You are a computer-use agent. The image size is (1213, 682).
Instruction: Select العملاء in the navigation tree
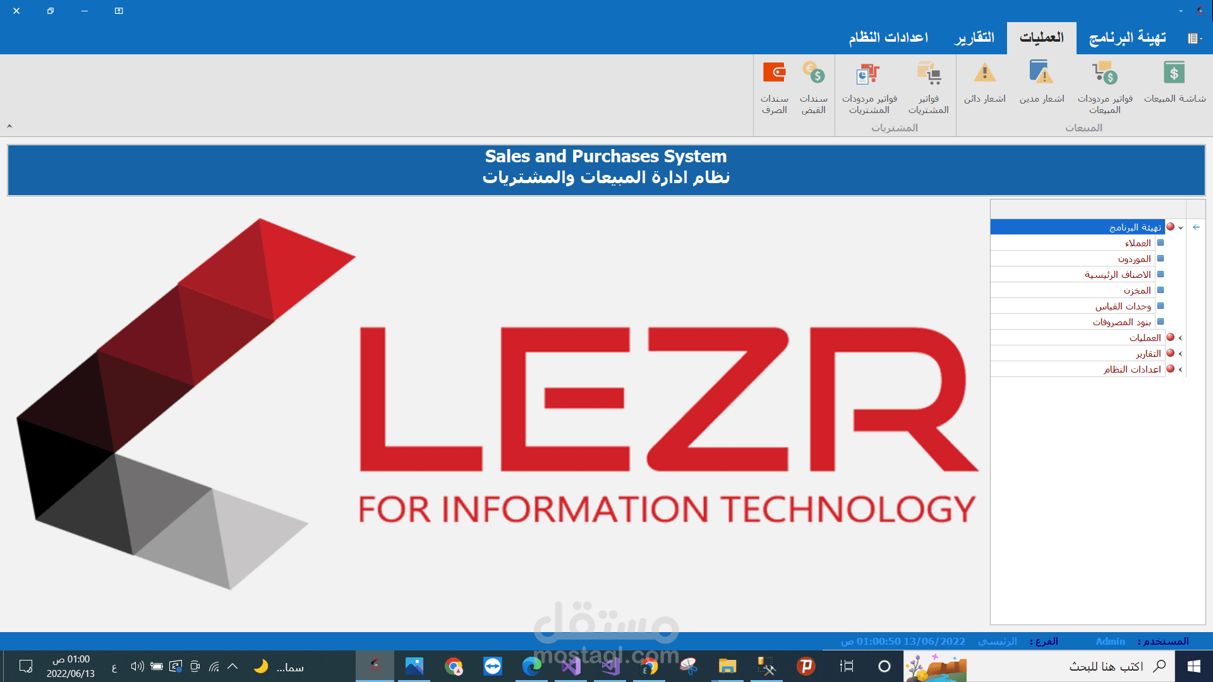pos(1137,243)
